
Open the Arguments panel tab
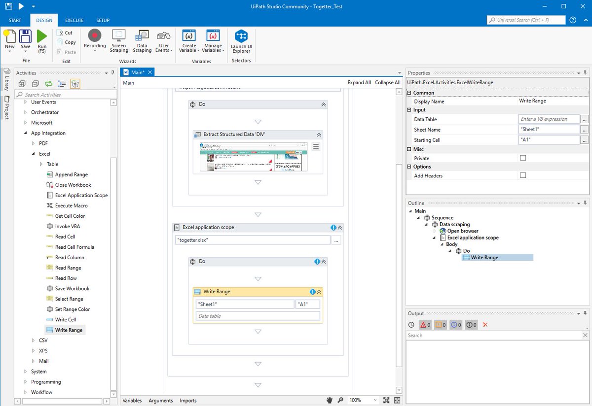click(x=161, y=401)
